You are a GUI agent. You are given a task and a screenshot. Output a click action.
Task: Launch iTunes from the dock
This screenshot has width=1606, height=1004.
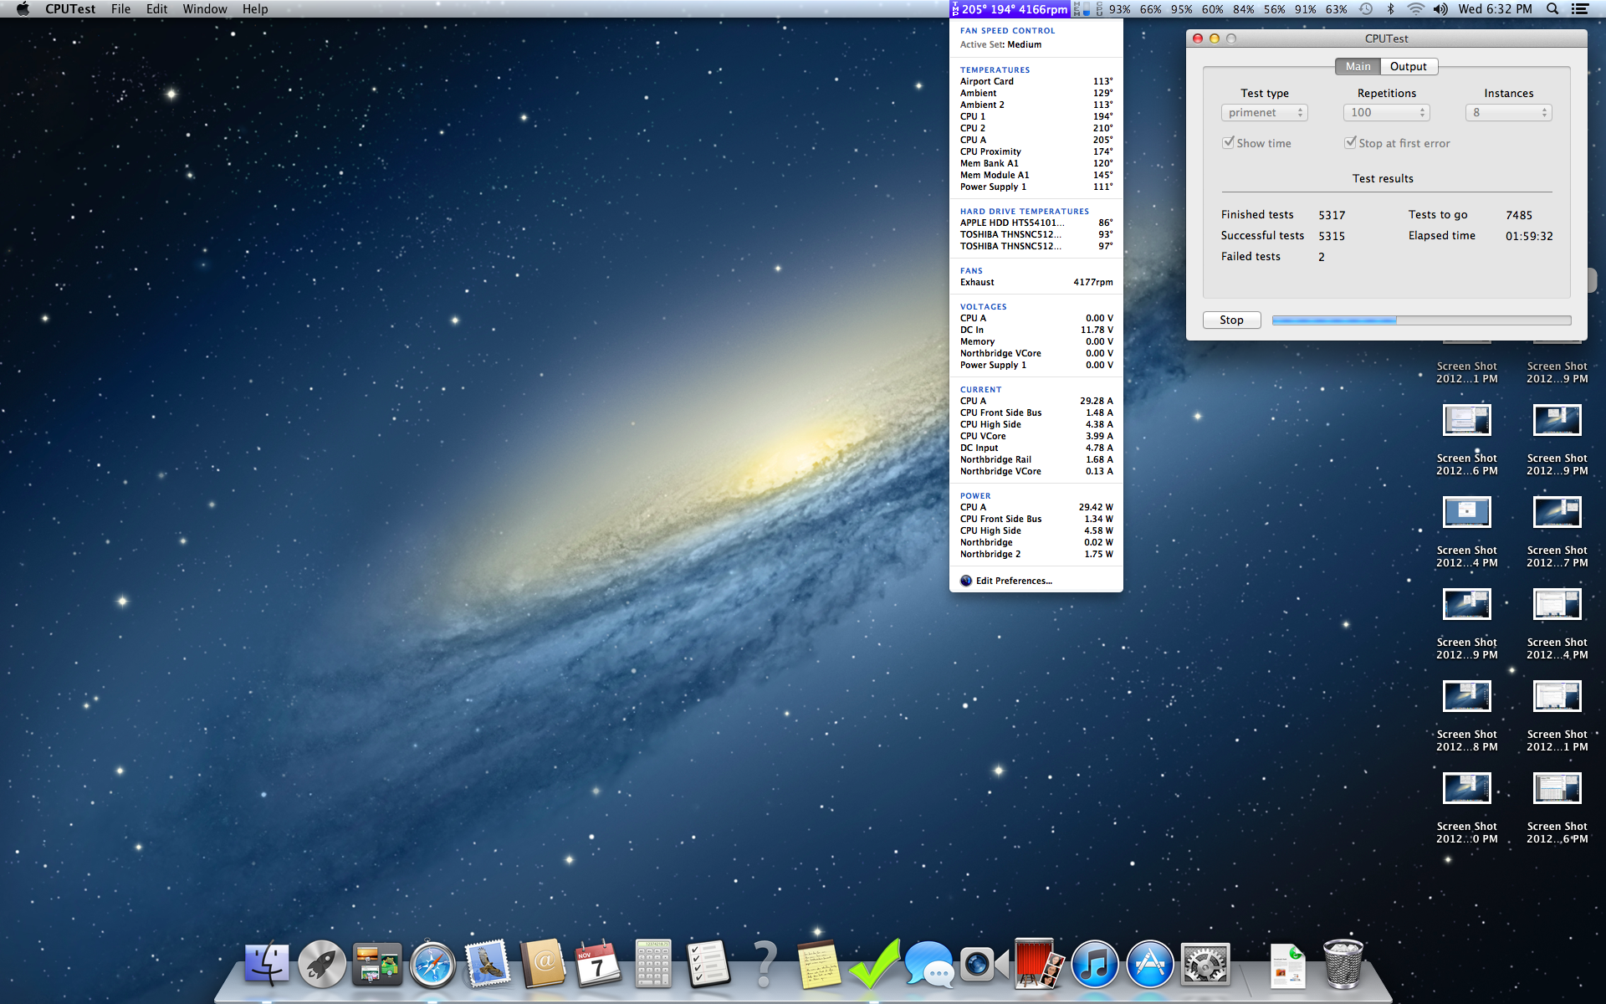[x=1094, y=965]
